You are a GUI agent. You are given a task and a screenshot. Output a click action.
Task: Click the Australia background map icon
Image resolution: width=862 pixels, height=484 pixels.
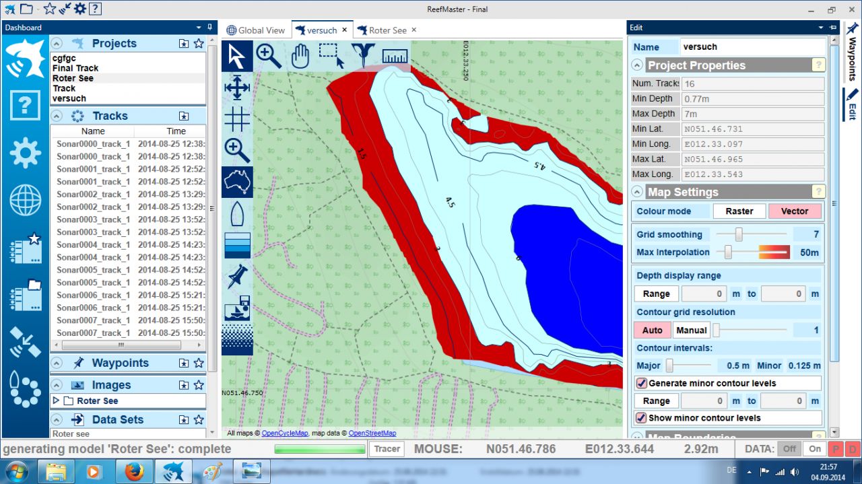(x=237, y=182)
